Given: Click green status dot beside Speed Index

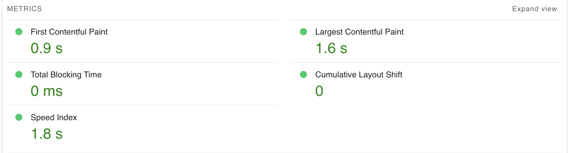Looking at the screenshot, I should (x=19, y=117).
